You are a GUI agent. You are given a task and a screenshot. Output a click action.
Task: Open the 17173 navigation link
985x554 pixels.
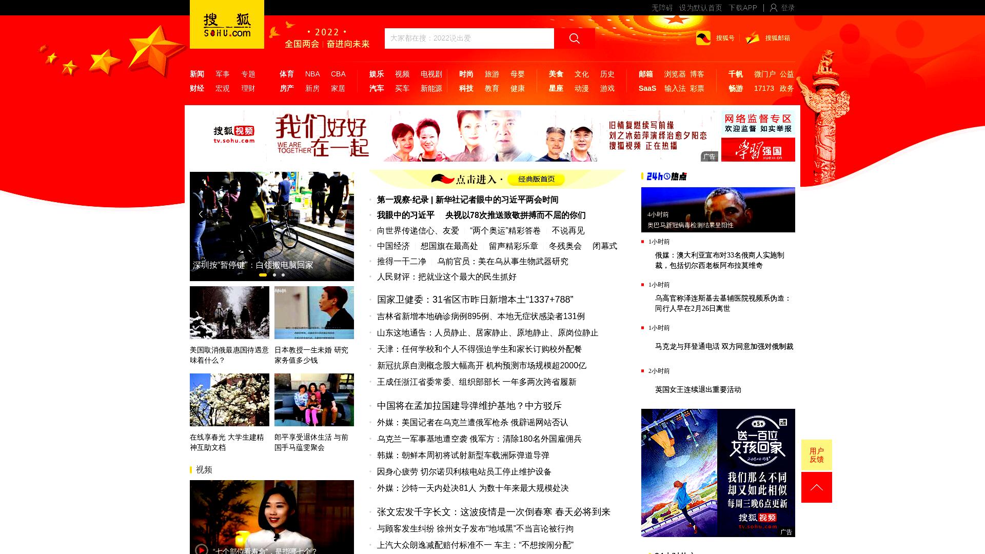[x=764, y=88]
